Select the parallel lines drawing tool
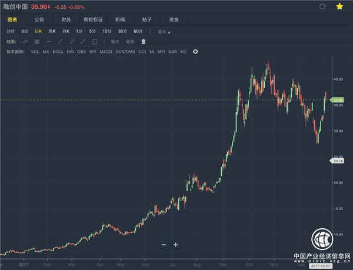This screenshot has height=270, width=353. pyautogui.click(x=36, y=42)
